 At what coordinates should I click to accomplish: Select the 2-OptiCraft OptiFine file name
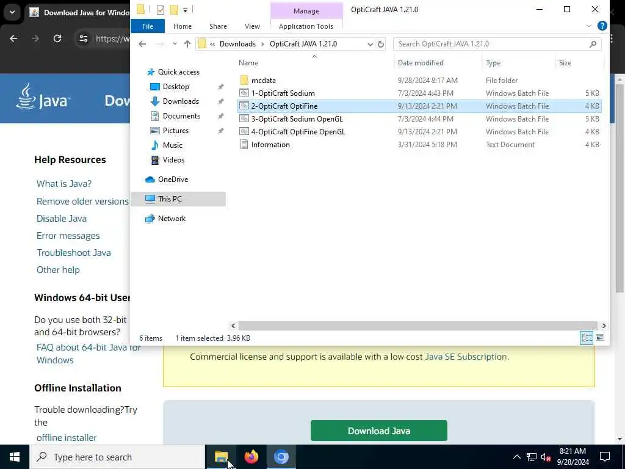coord(284,106)
